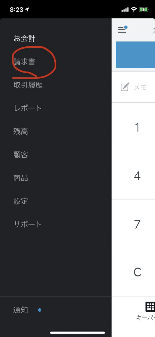Tap the memo pencil icon
The image size is (155, 337).
(x=125, y=87)
